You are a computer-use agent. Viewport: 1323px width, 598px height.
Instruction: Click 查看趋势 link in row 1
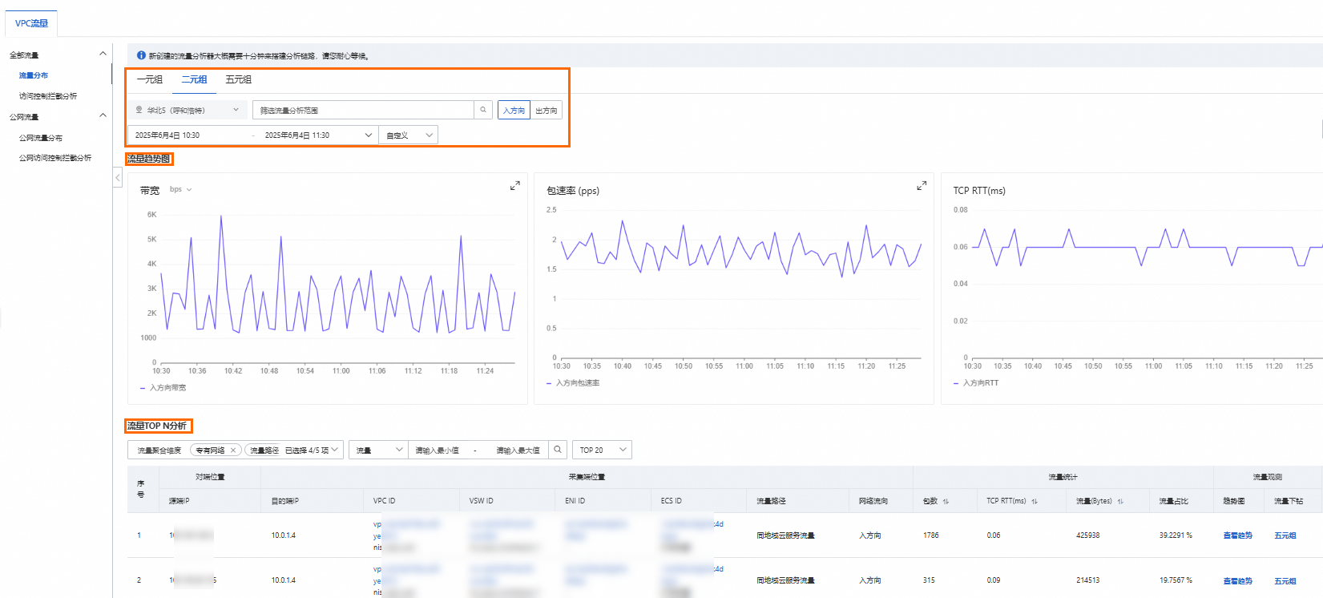tap(1238, 535)
